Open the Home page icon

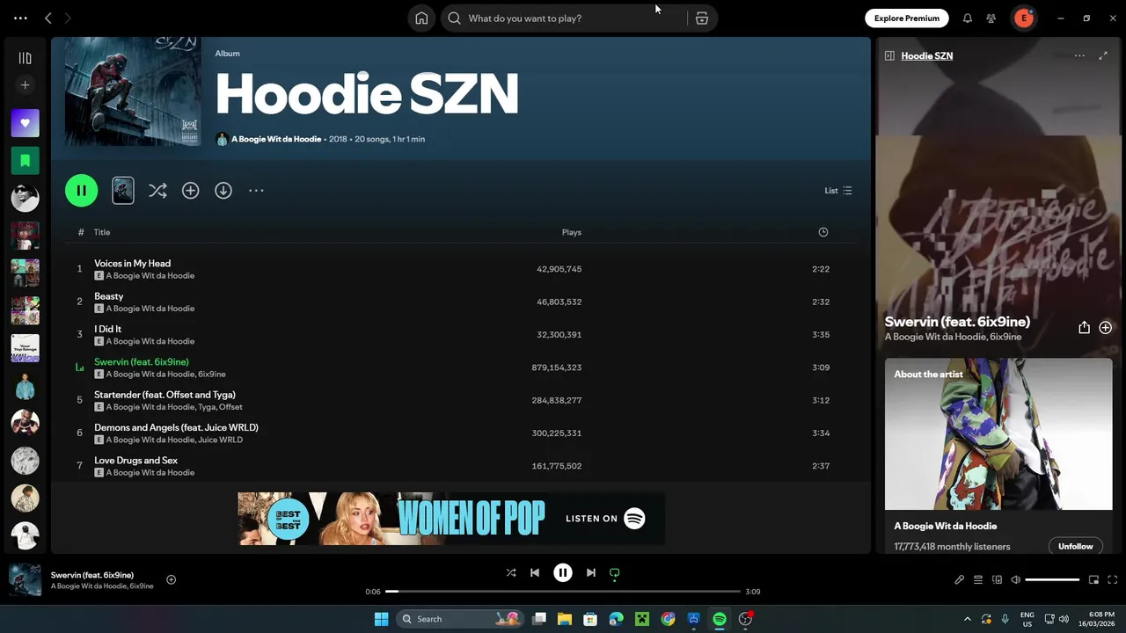(x=421, y=18)
